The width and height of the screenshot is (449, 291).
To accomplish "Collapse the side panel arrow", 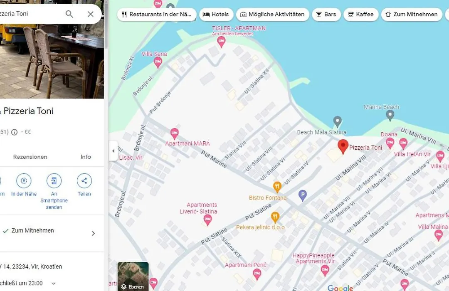I will [x=113, y=150].
